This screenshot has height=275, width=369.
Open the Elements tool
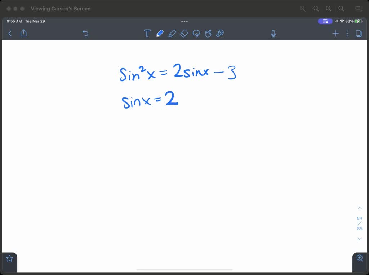click(x=208, y=33)
